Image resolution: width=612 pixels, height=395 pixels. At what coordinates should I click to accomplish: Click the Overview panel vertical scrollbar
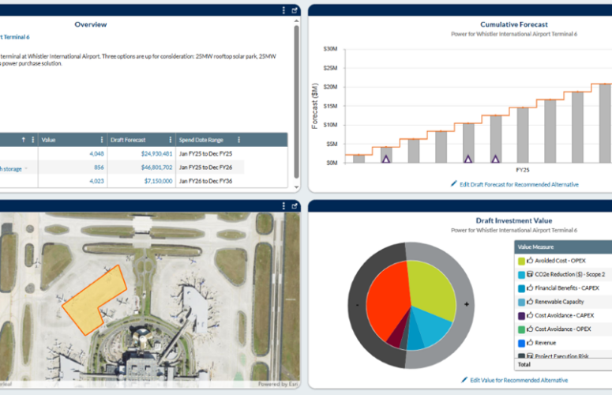[x=297, y=95]
